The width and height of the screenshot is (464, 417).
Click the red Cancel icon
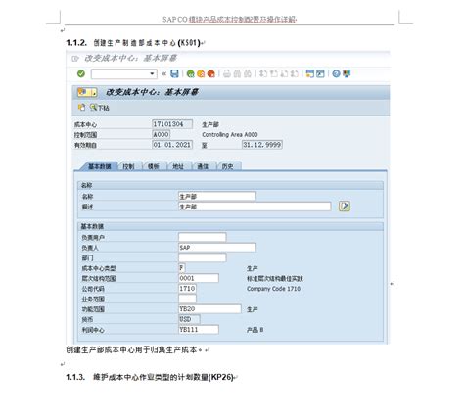click(211, 73)
